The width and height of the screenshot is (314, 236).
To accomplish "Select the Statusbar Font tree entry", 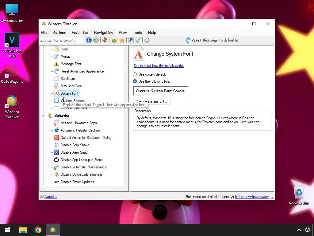I will [71, 86].
